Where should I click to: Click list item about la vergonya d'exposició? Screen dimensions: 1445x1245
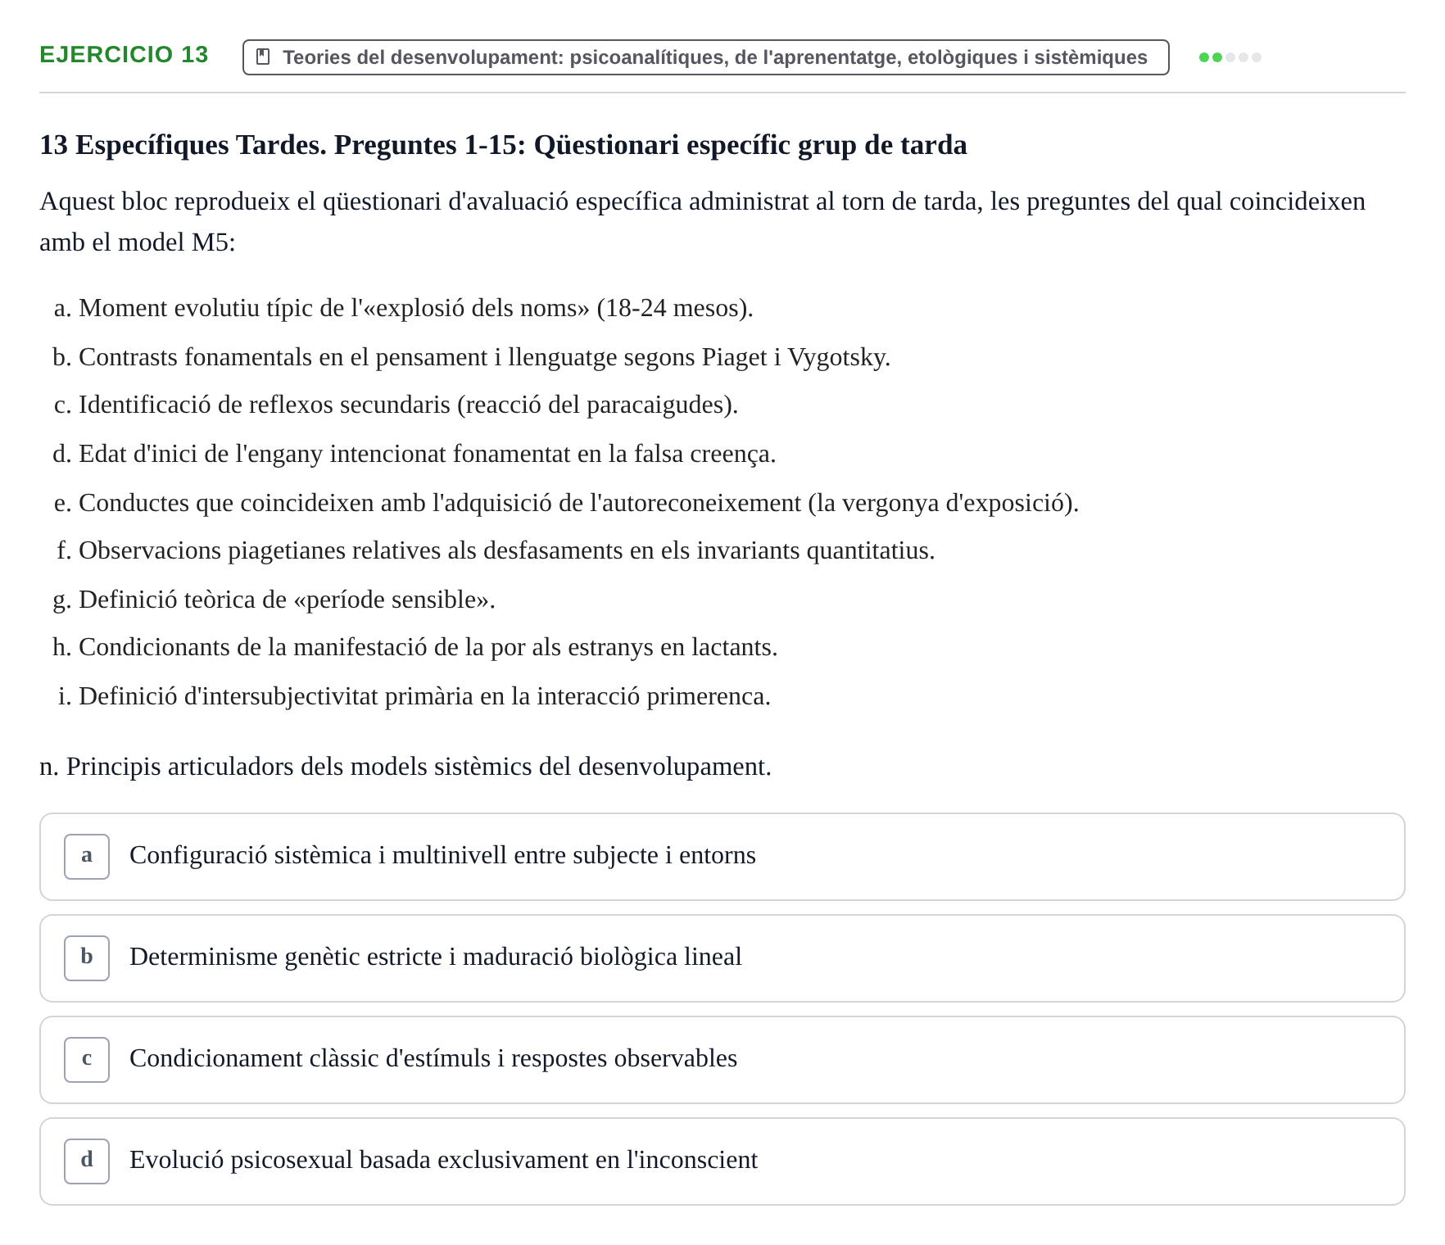coord(578,503)
